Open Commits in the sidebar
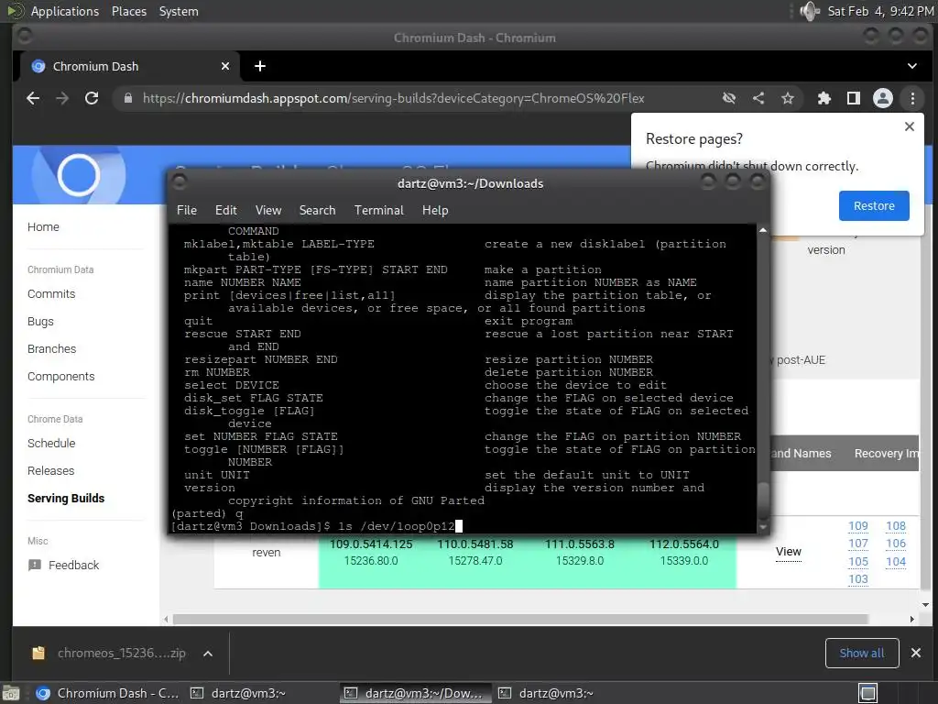This screenshot has width=938, height=704. coord(51,294)
